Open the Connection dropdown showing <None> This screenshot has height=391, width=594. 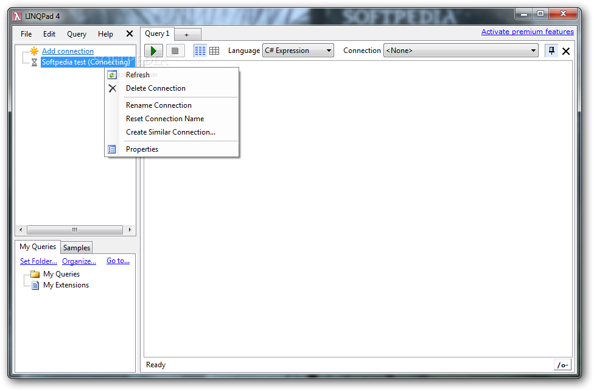click(461, 51)
